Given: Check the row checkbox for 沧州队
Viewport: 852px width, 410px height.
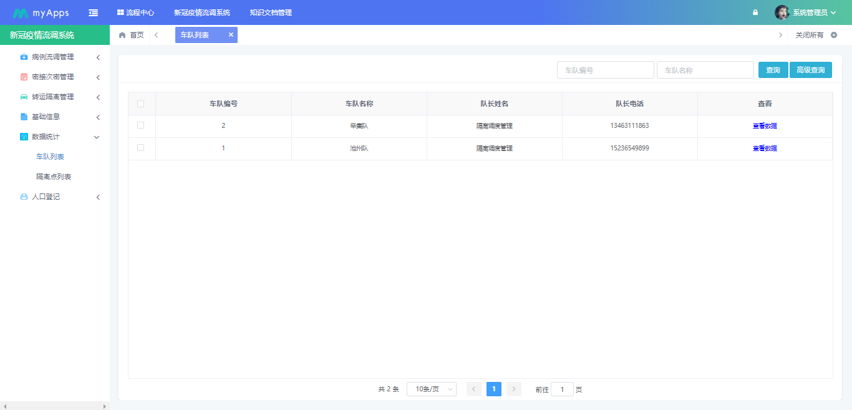Looking at the screenshot, I should 142,148.
